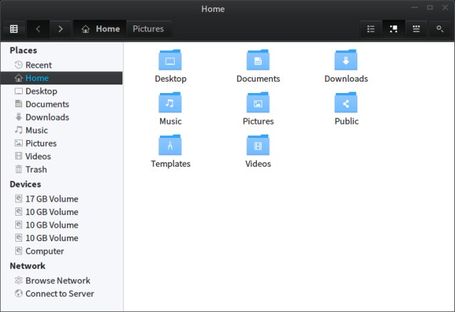Select Documents in Places sidebar
Viewport: 455px width, 312px height.
click(62, 104)
